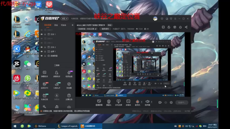Switch to the first orange scene tab
Viewport: 230px width, 129px height.
coord(48,25)
